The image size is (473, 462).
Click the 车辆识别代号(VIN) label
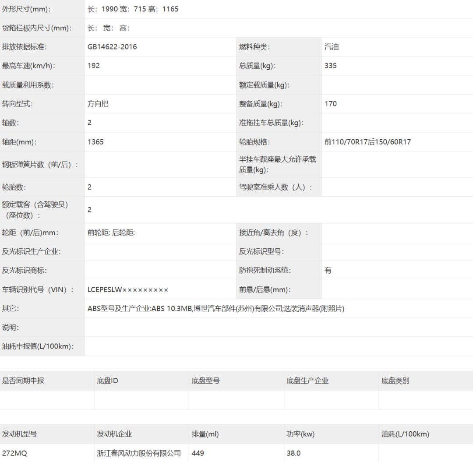(x=38, y=289)
